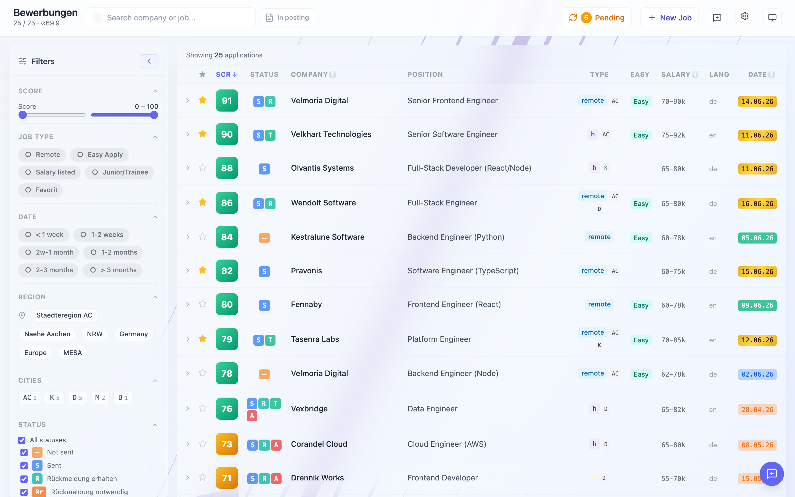
Task: Open the add-note icon in header
Action: tap(717, 17)
